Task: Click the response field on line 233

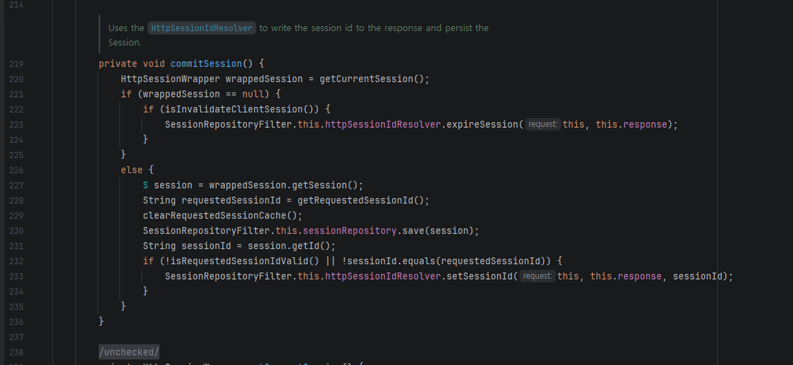Action: pyautogui.click(x=640, y=276)
